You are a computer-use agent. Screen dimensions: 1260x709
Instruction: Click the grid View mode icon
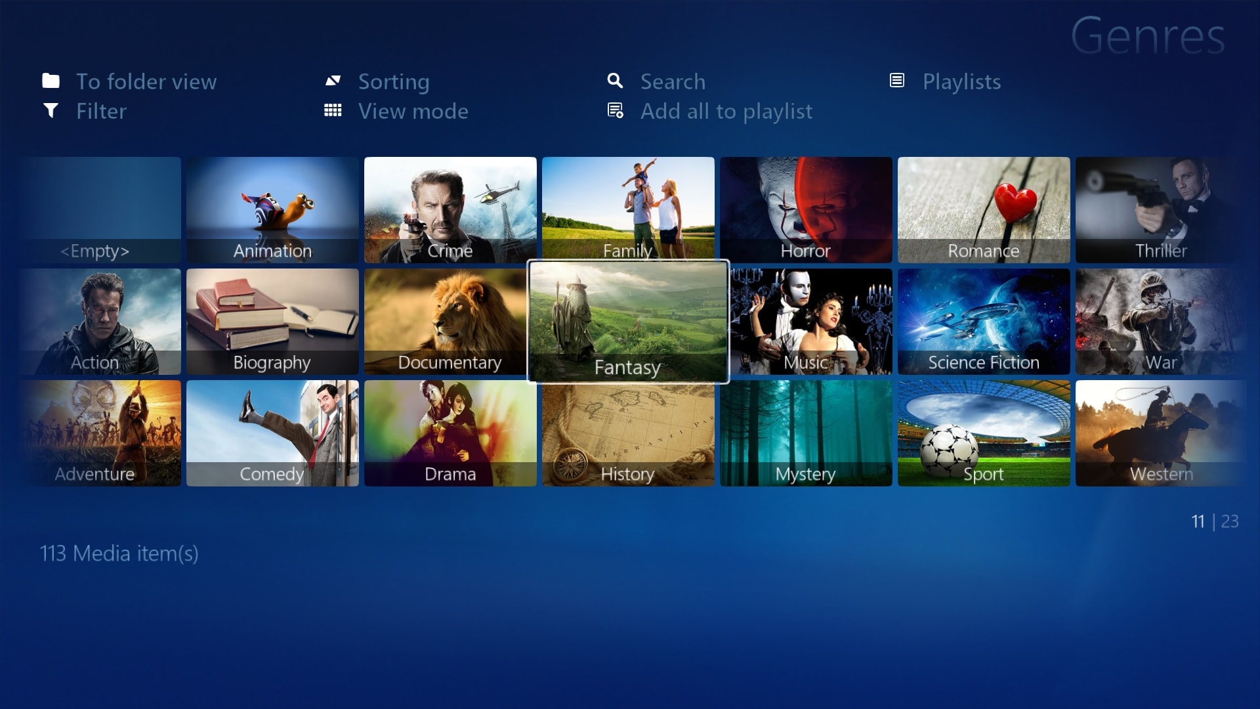(333, 110)
